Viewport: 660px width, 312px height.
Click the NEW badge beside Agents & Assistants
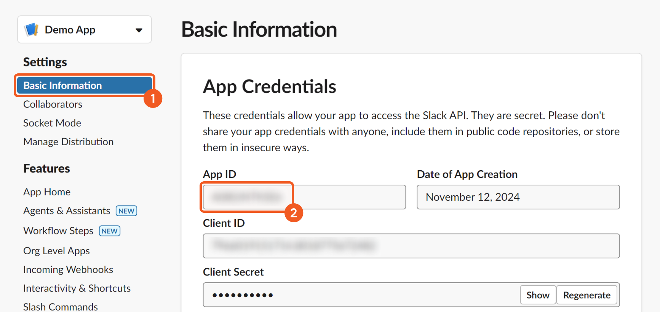(x=126, y=211)
